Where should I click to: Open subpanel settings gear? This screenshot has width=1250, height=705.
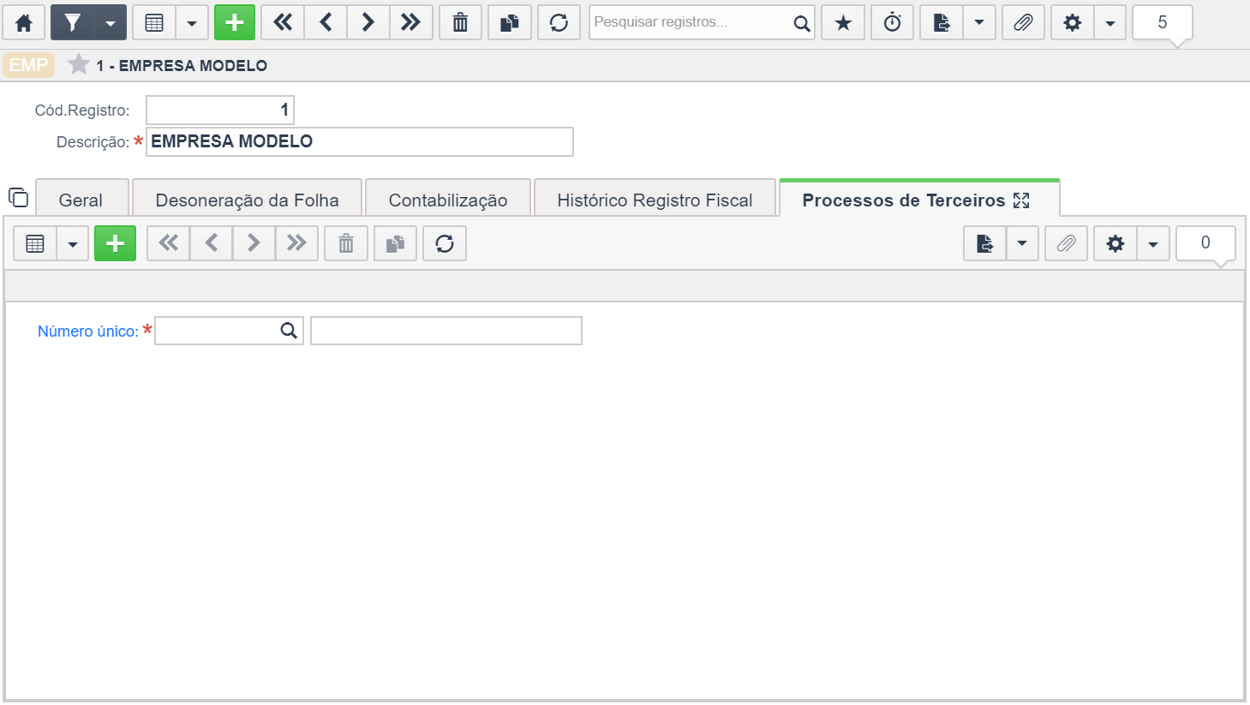(1115, 243)
